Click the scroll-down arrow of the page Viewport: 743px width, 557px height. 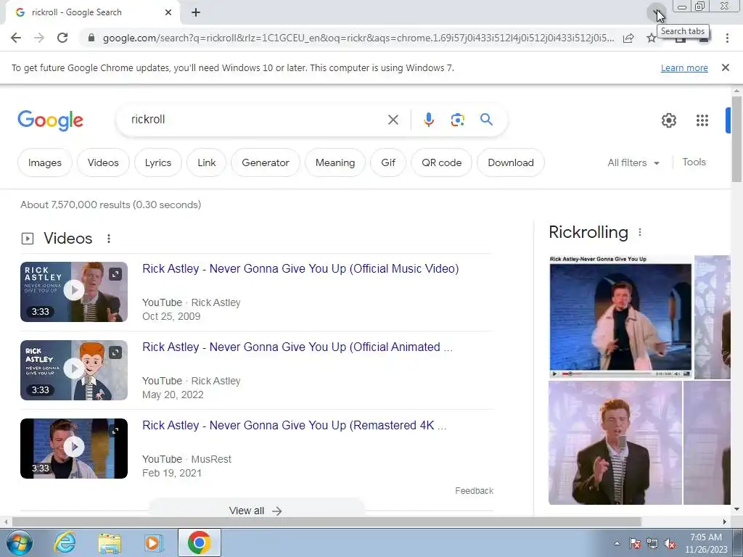click(736, 509)
